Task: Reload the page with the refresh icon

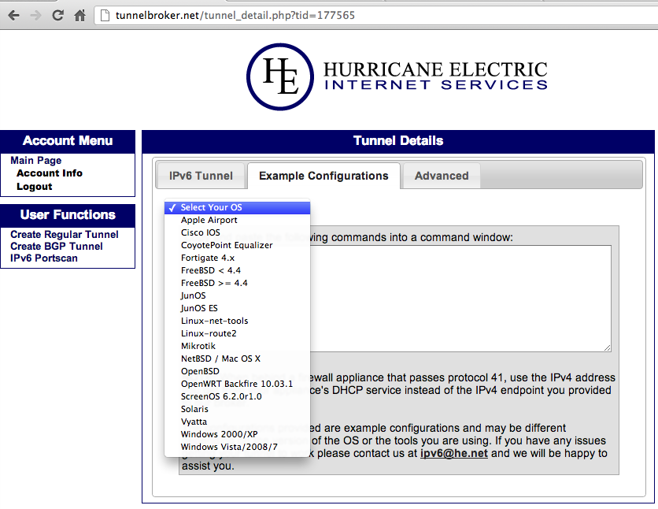Action: 57,16
